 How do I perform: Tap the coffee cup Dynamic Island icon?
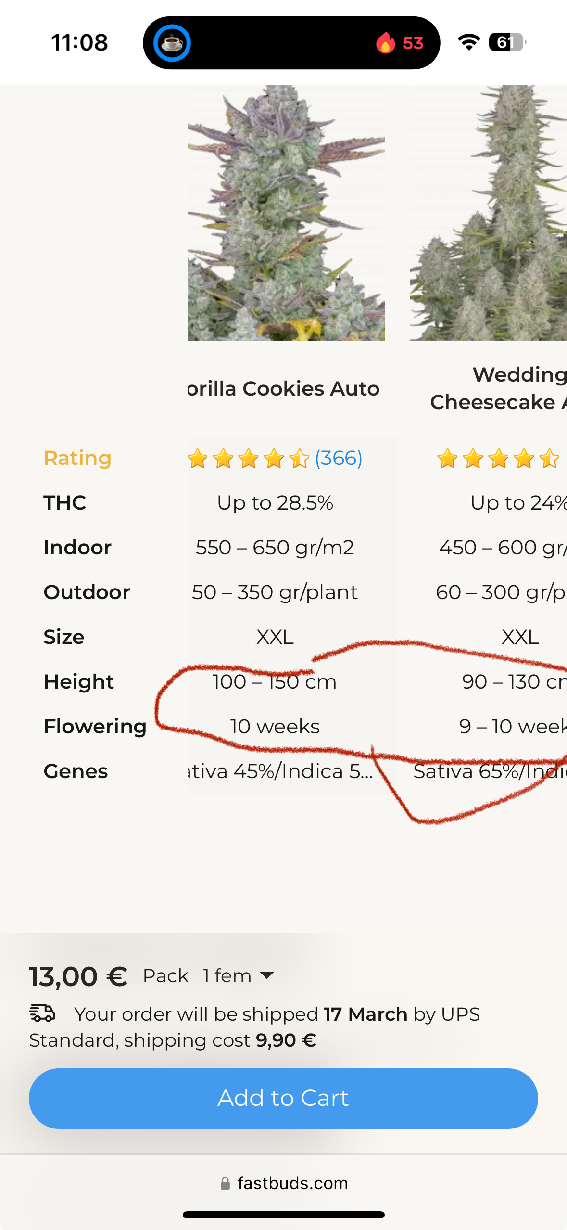(172, 43)
